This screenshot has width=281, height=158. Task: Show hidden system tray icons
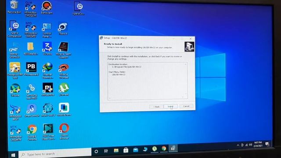tap(238, 145)
